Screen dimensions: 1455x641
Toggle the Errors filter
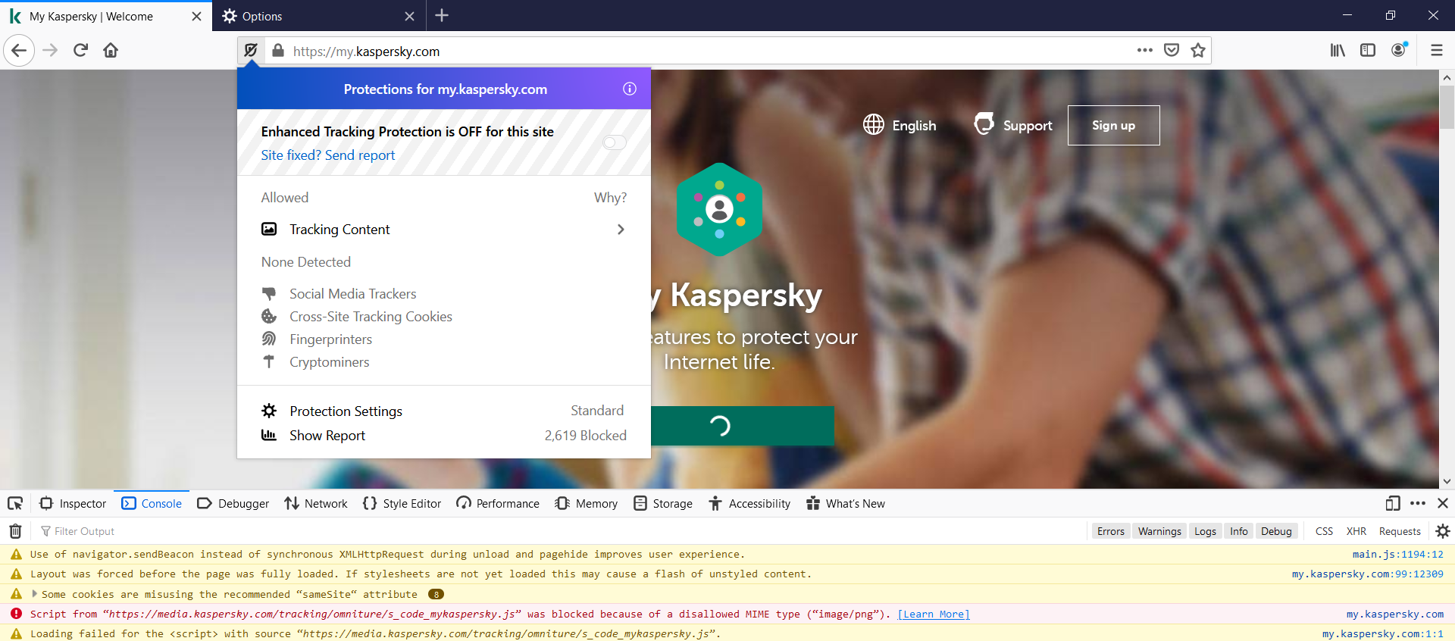pos(1110,531)
